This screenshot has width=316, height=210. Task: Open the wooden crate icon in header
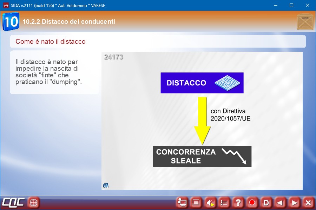click(x=305, y=22)
